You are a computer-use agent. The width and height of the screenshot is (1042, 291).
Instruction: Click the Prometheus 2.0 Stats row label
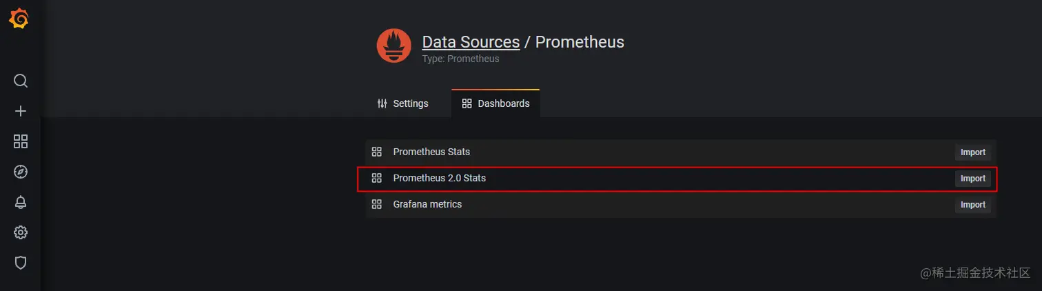pyautogui.click(x=439, y=178)
